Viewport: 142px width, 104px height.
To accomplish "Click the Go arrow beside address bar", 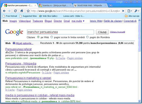I will 123,11.
